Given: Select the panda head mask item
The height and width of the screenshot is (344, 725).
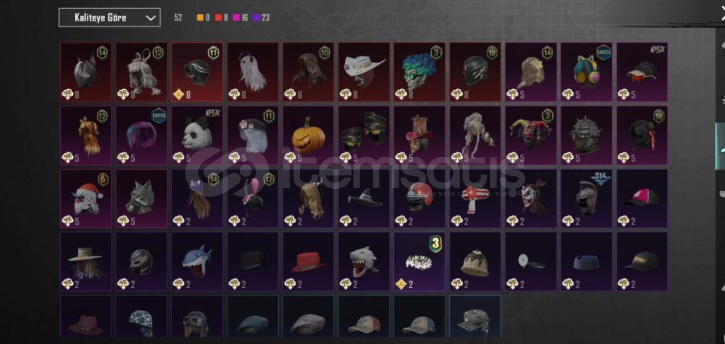Looking at the screenshot, I should pos(197,135).
